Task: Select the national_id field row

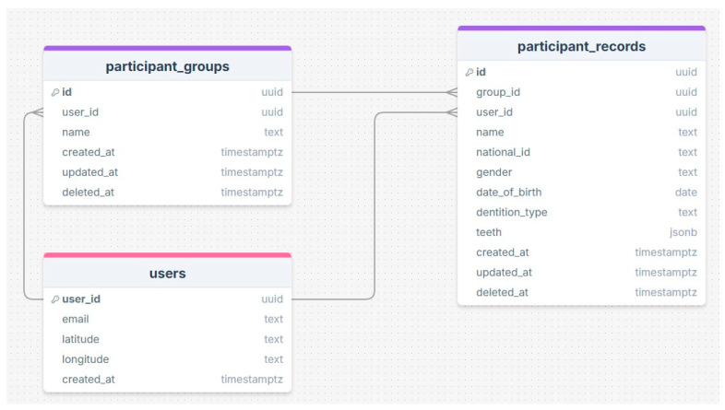Action: pos(581,152)
